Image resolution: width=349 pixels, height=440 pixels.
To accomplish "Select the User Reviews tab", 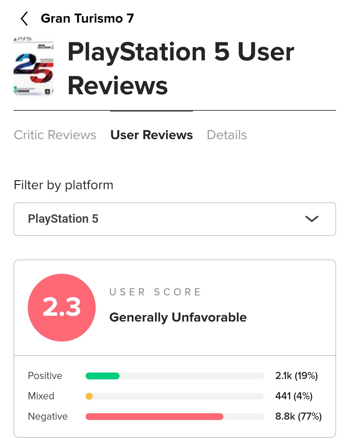I will (x=152, y=135).
